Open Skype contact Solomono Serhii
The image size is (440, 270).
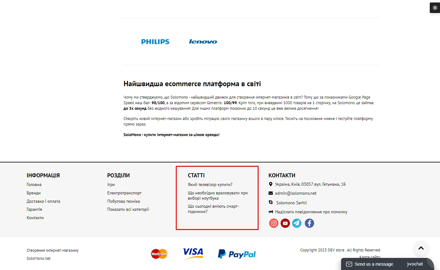point(291,203)
